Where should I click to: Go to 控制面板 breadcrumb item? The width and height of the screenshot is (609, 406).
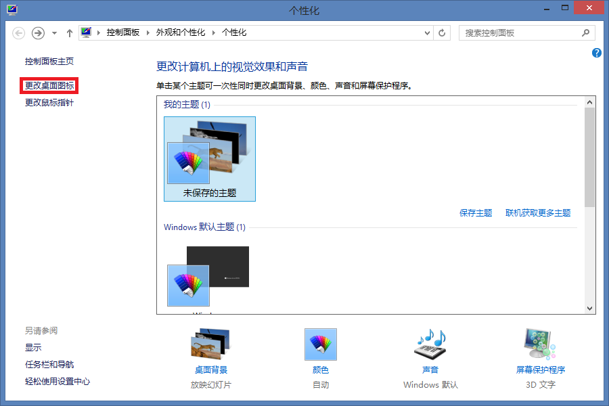(x=123, y=32)
